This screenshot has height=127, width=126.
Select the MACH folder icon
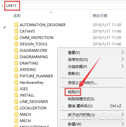16,115
